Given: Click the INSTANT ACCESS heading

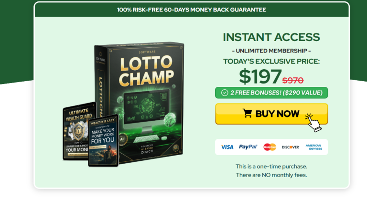Looking at the screenshot, I should click(x=271, y=37).
